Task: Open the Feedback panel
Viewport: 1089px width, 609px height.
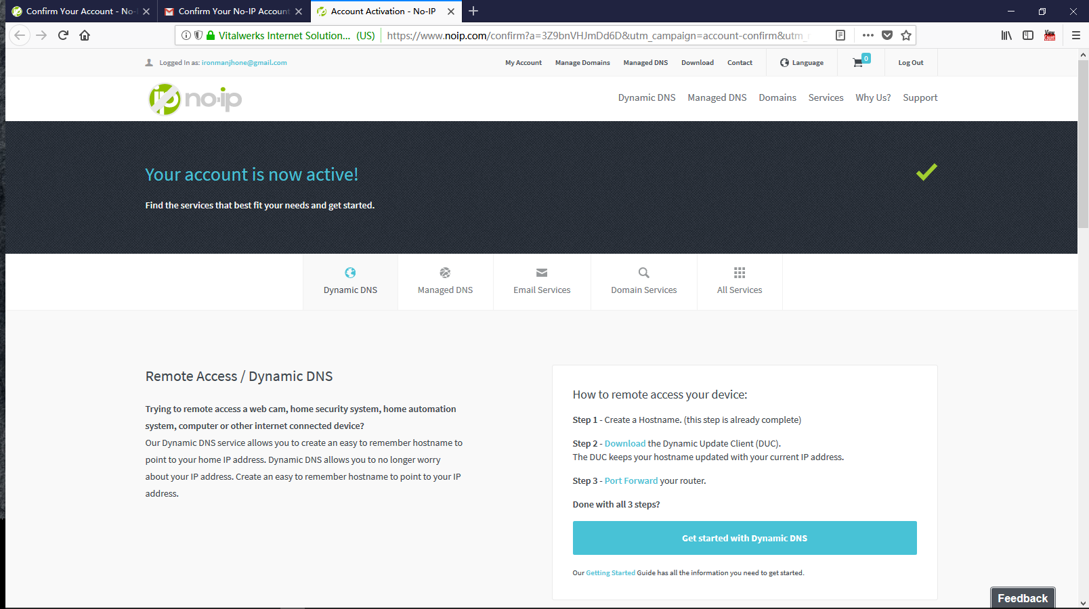Action: pos(1023,598)
